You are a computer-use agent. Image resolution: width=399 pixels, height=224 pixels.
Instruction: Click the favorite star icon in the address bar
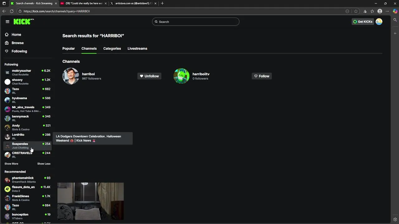[356, 11]
